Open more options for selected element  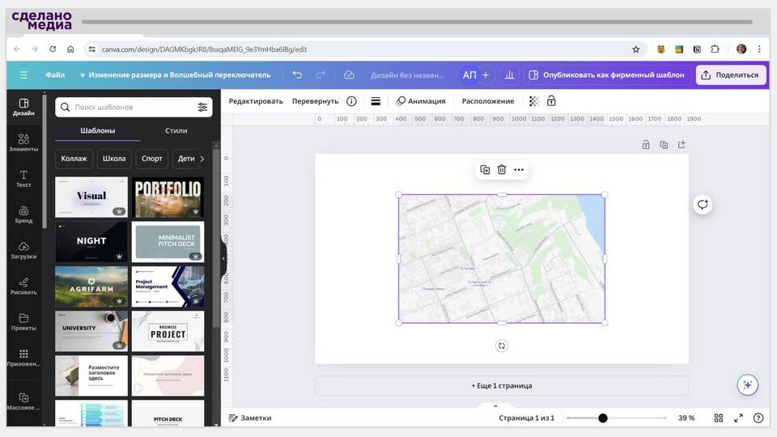519,170
